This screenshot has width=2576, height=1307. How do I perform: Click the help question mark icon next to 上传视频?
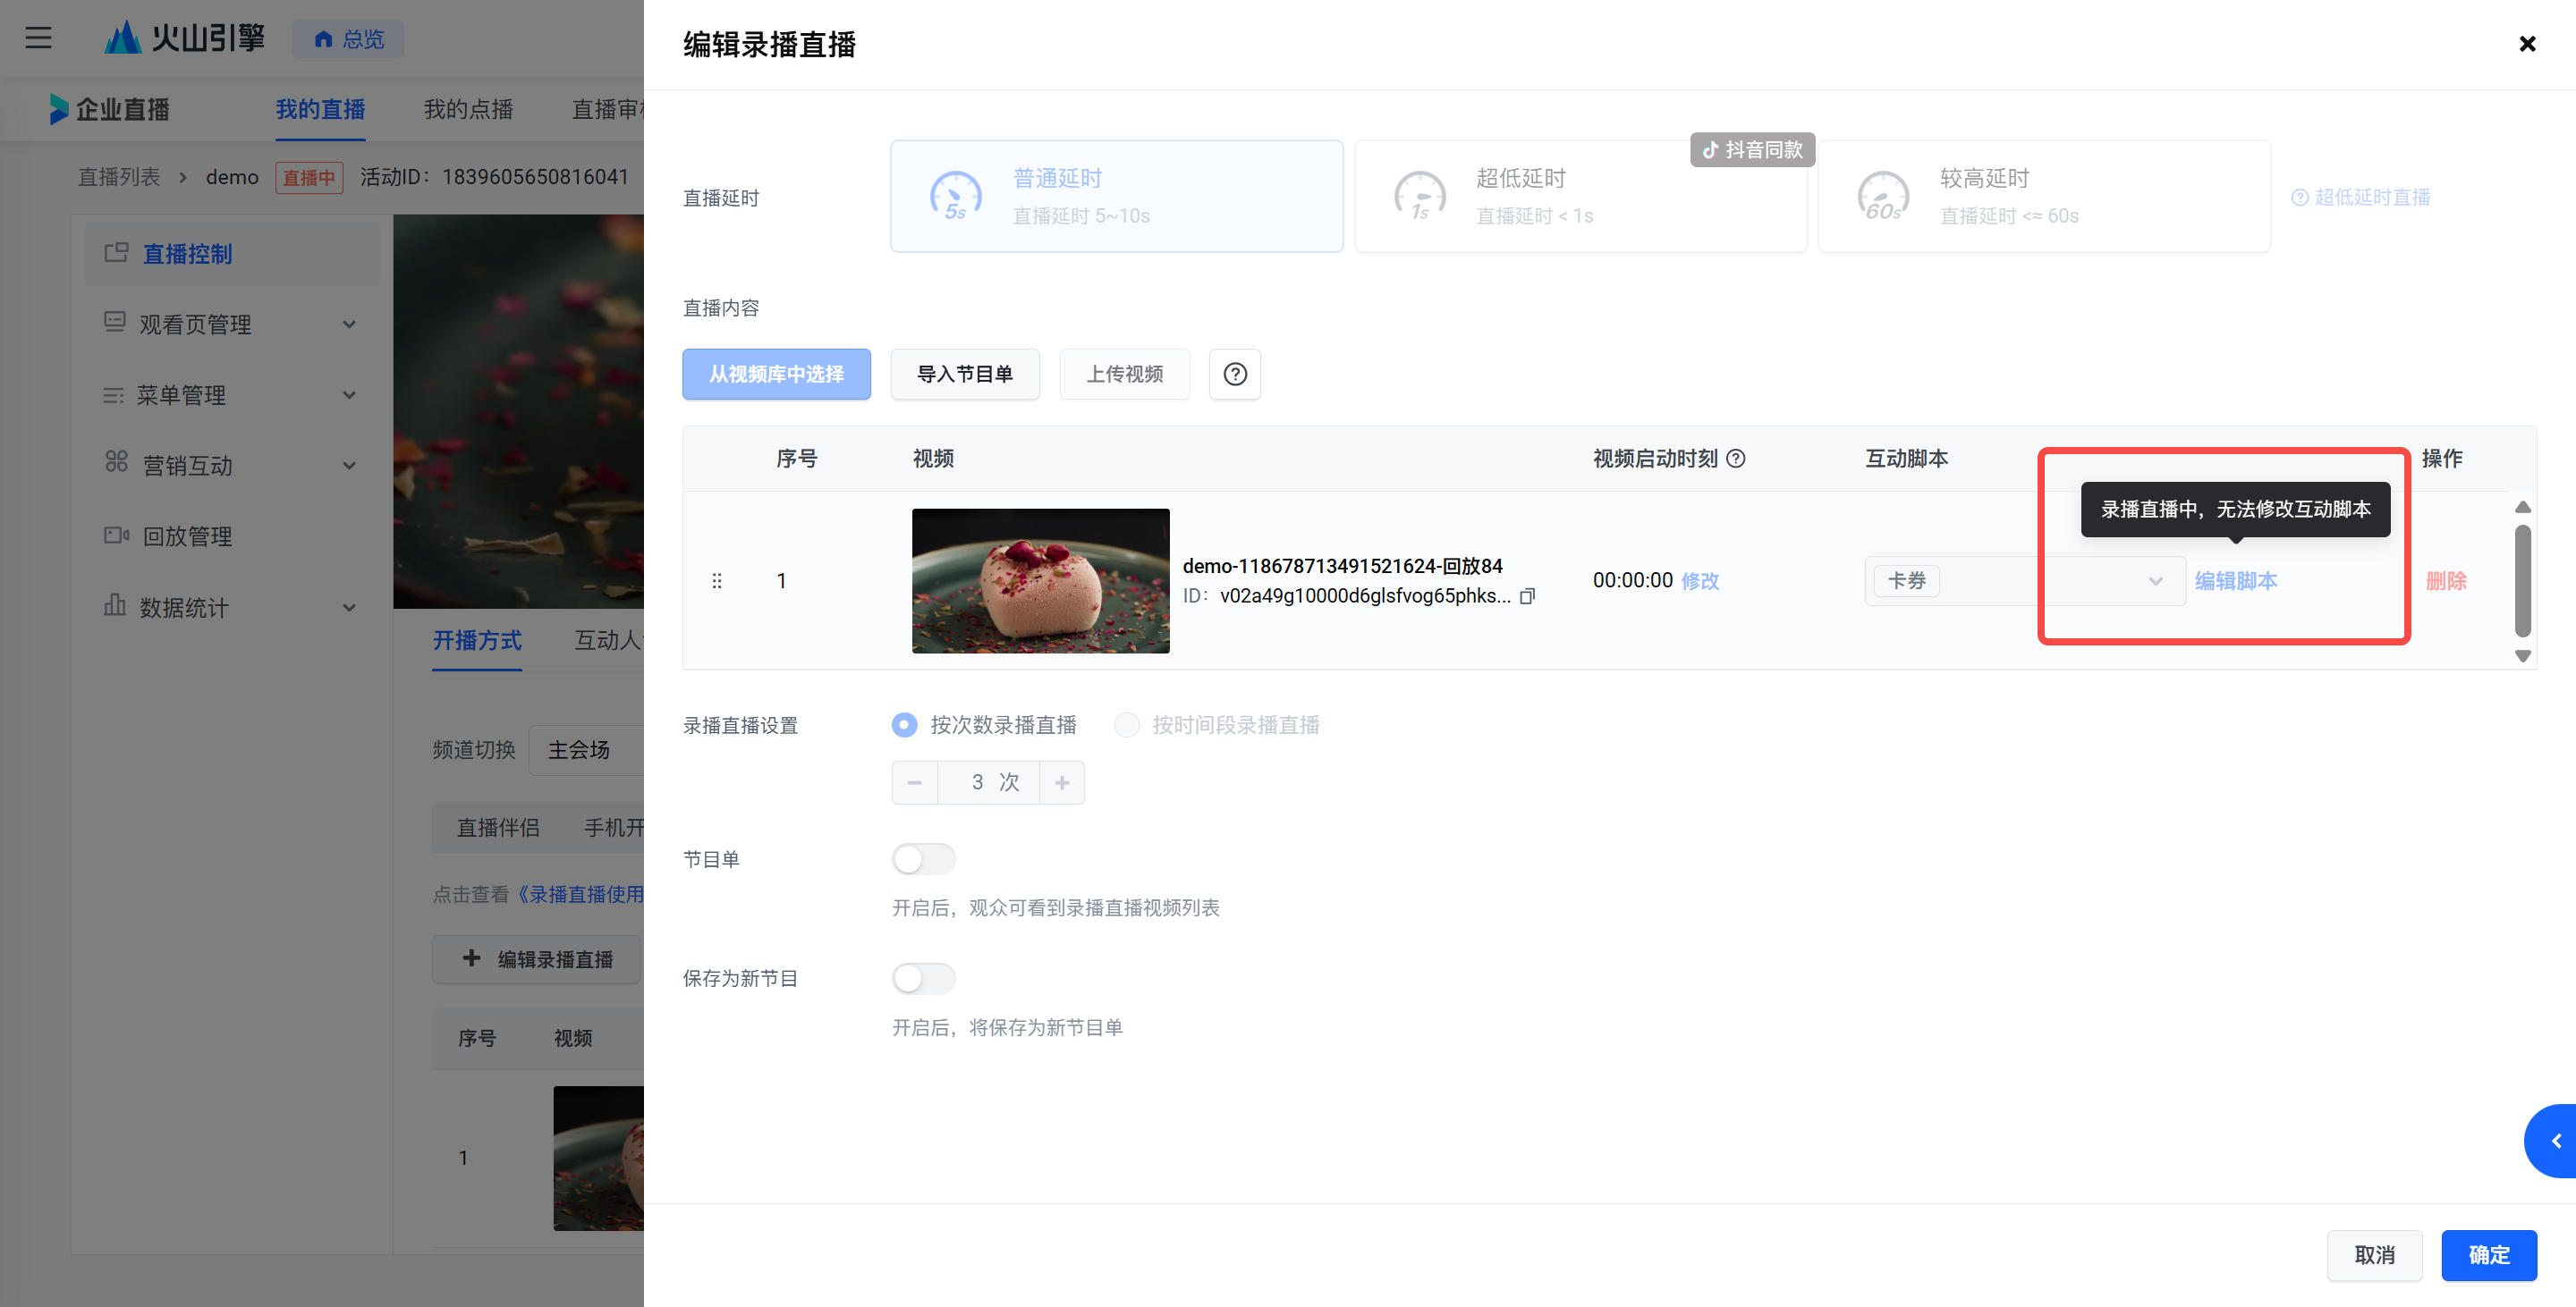click(x=1235, y=374)
